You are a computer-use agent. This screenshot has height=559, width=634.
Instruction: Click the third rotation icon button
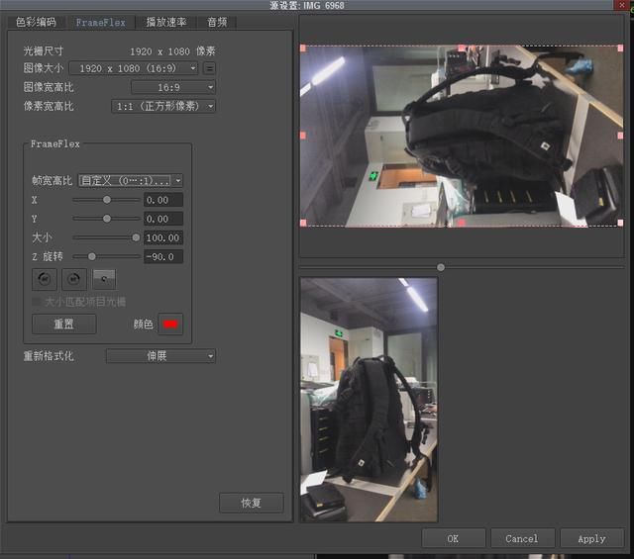pyautogui.click(x=103, y=280)
